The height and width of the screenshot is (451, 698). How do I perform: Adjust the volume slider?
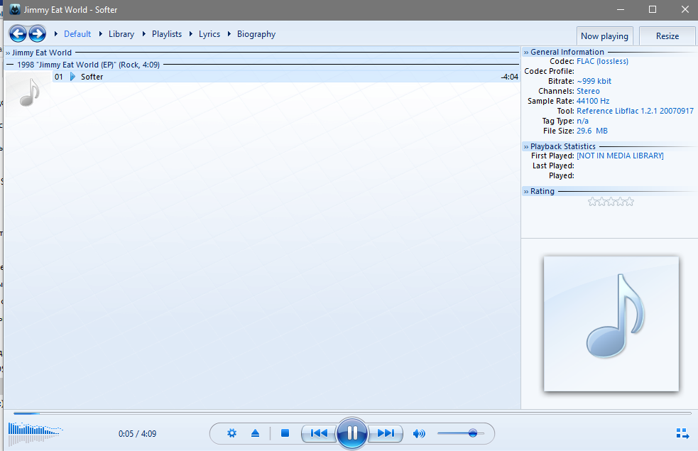click(460, 433)
